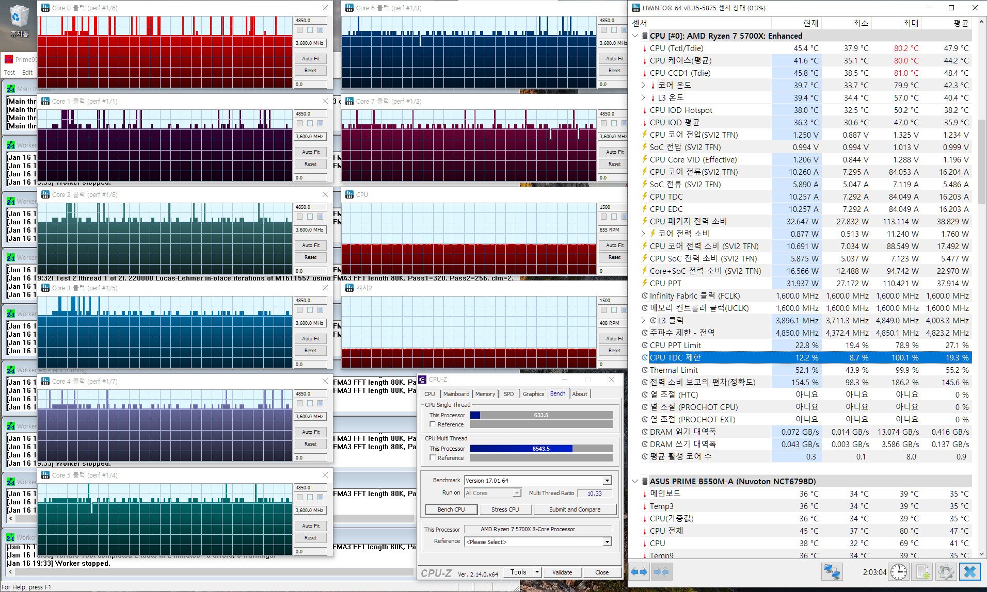Open the Recycle Bin on desktop
This screenshot has height=592, width=987.
click(19, 21)
